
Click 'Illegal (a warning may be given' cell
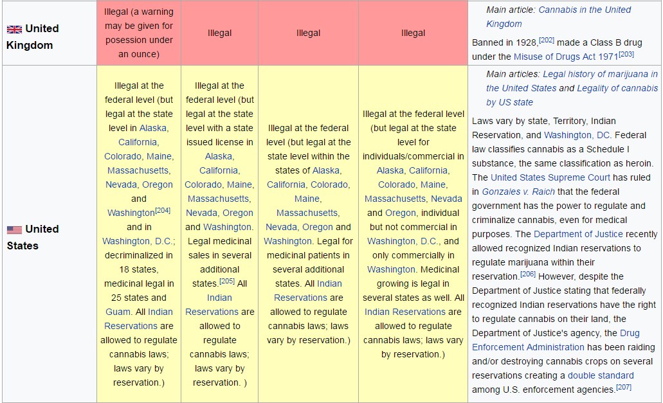tap(139, 33)
